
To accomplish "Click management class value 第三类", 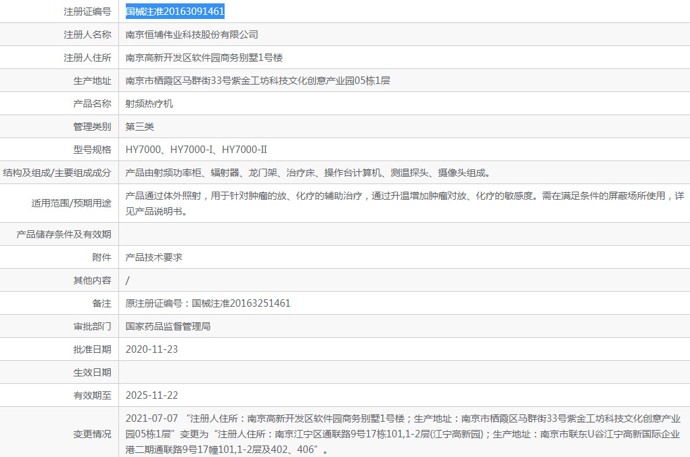I will [139, 127].
